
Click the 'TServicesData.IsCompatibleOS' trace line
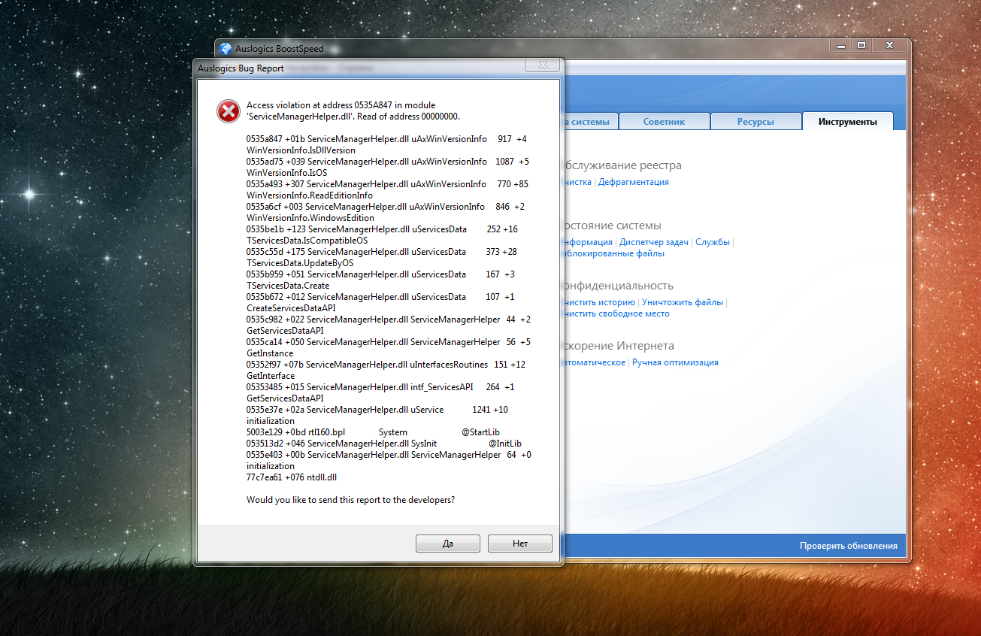307,241
